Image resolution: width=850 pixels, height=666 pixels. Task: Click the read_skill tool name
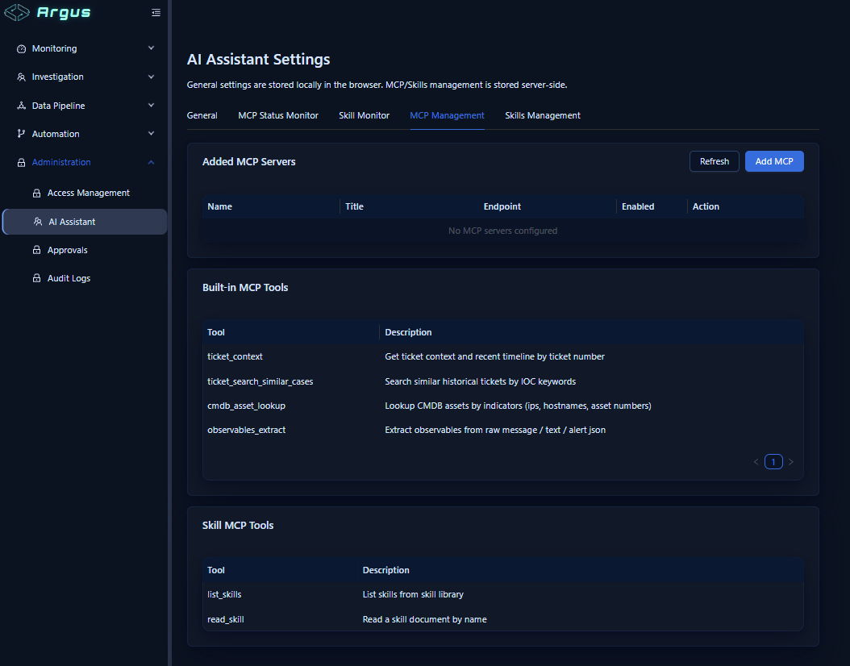(x=226, y=619)
